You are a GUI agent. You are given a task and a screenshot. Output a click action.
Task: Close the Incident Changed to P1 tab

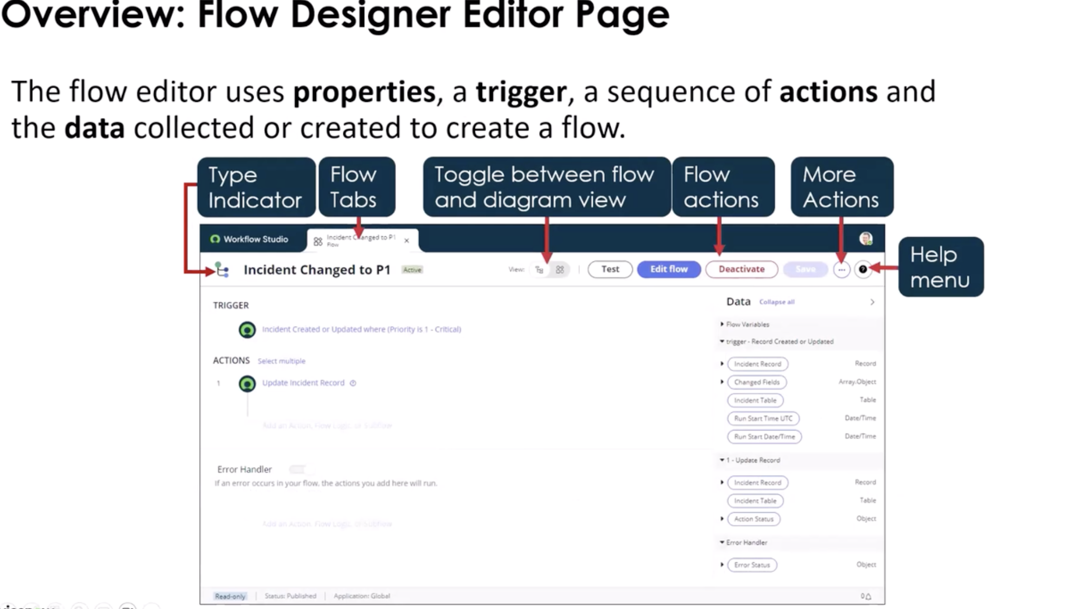(x=407, y=240)
